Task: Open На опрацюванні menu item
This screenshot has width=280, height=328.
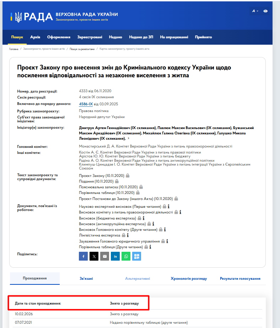Action: pyautogui.click(x=174, y=37)
